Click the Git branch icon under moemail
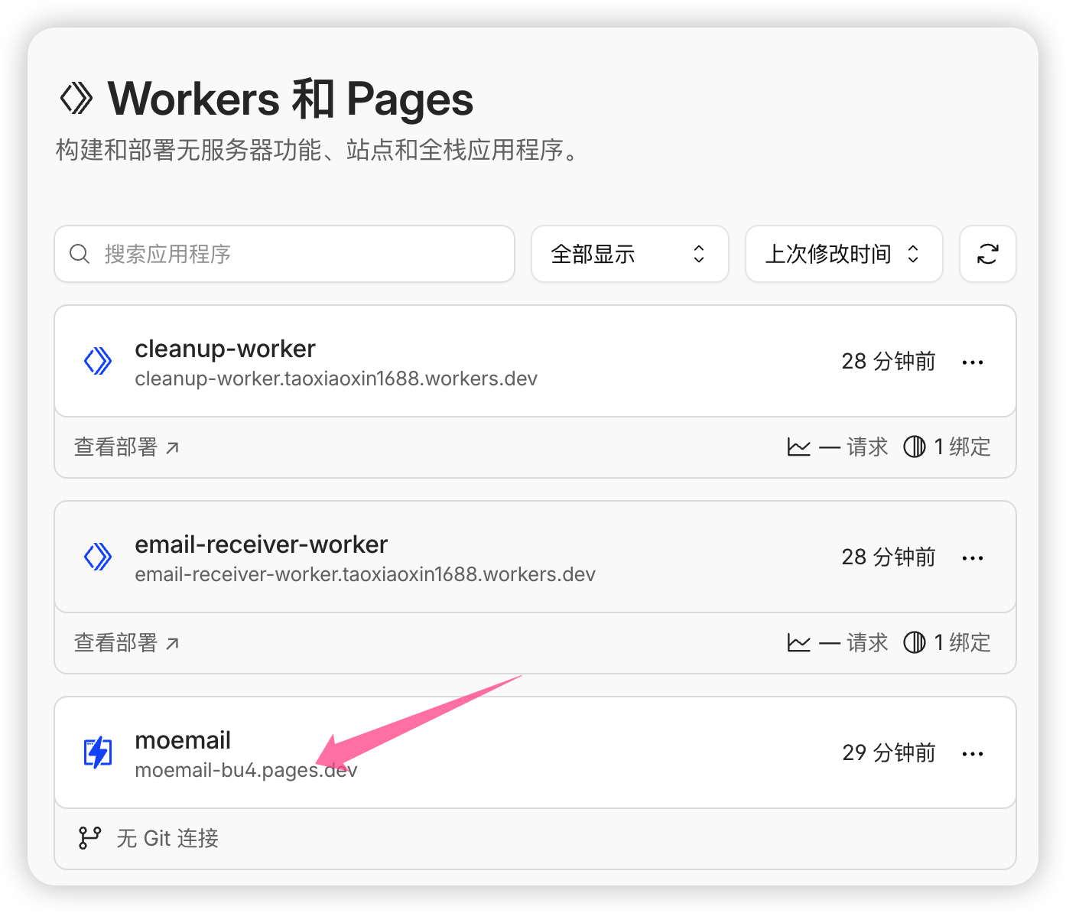1066x913 pixels. [89, 838]
